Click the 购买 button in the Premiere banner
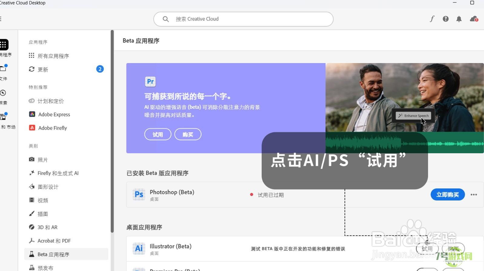Viewport: 484px width, 271px height. point(188,134)
